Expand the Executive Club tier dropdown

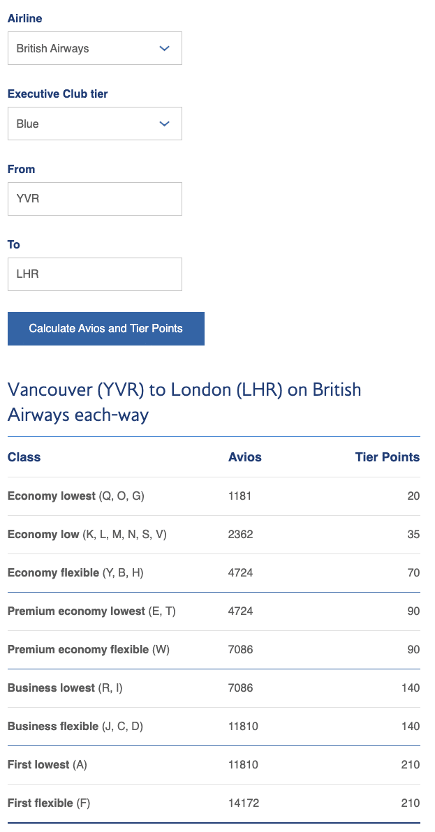click(94, 124)
